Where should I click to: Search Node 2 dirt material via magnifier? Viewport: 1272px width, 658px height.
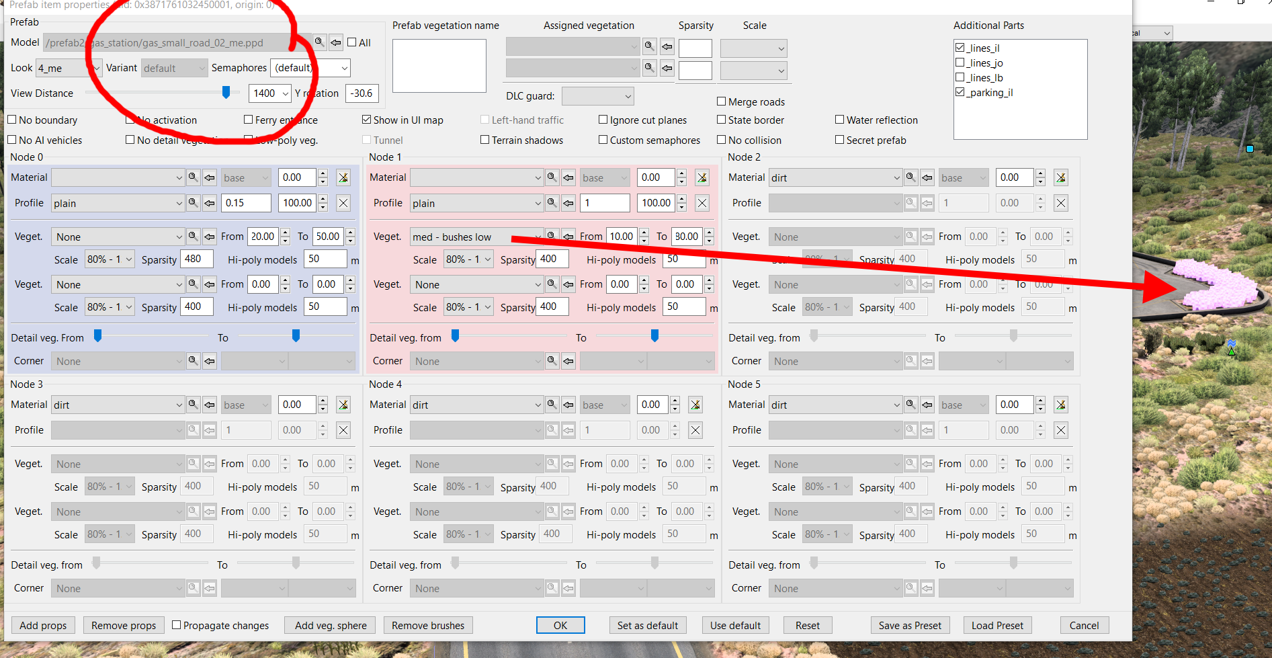910,177
